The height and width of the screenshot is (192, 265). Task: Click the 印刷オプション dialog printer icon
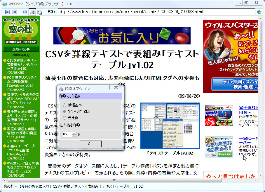click(61, 89)
